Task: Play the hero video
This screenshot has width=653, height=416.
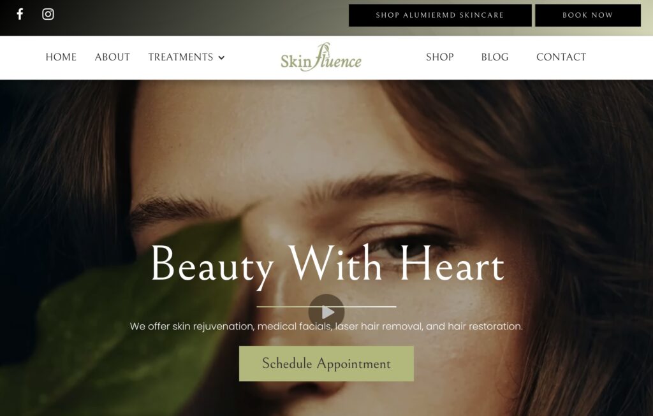Action: [x=326, y=312]
